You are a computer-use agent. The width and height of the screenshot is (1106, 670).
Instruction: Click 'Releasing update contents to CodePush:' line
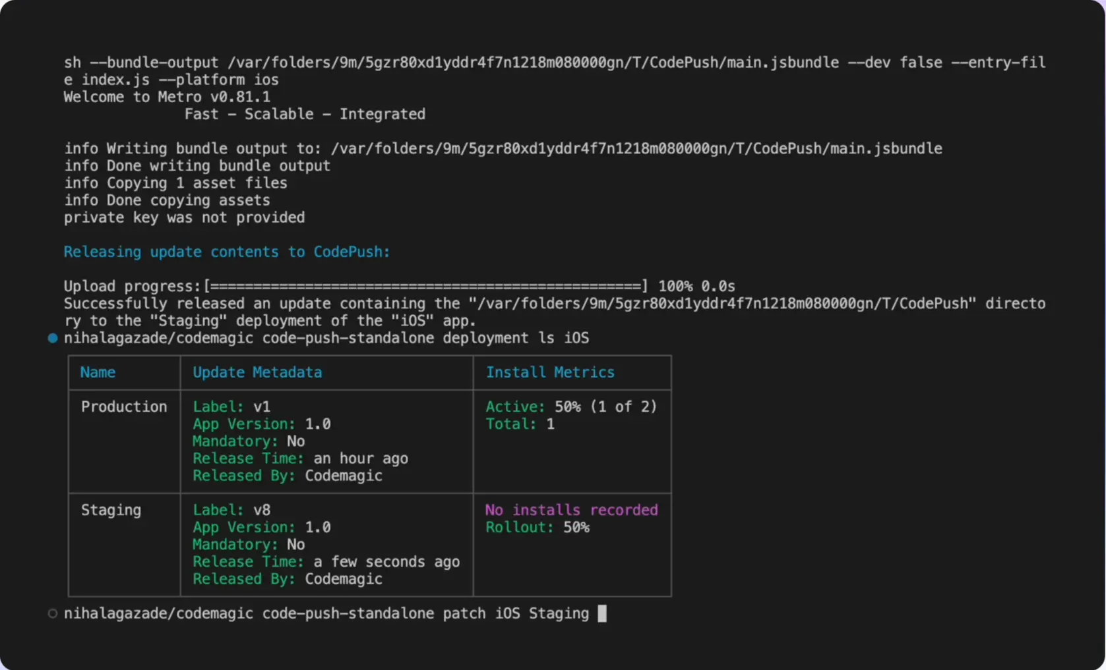pos(227,252)
